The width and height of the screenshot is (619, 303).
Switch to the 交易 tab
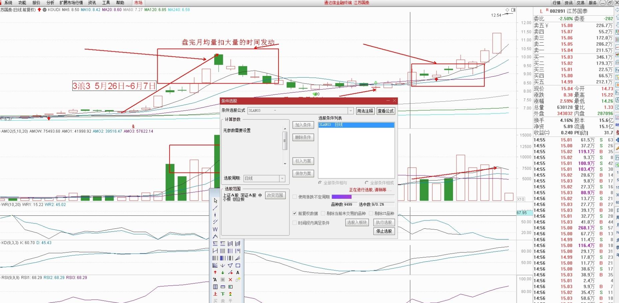click(x=581, y=3)
